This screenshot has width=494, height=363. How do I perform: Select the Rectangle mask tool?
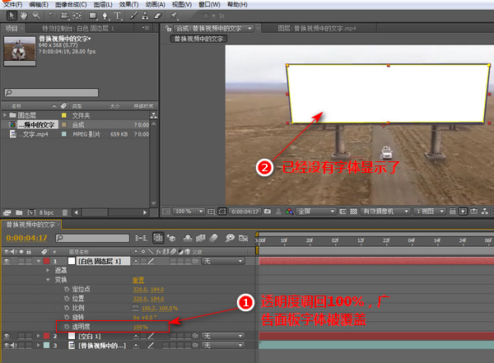(x=92, y=16)
